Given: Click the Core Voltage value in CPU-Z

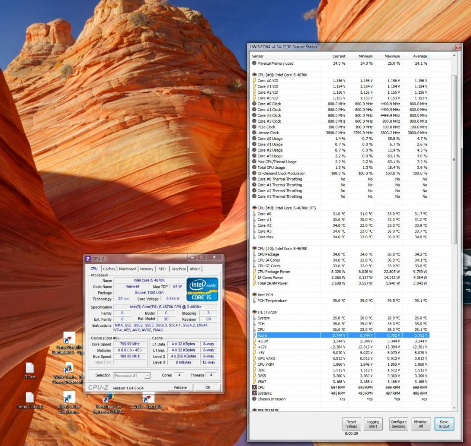Looking at the screenshot, I should 173,299.
